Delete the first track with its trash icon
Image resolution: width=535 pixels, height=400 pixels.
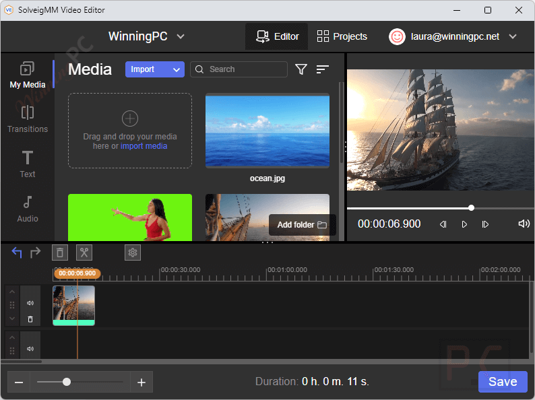point(30,319)
